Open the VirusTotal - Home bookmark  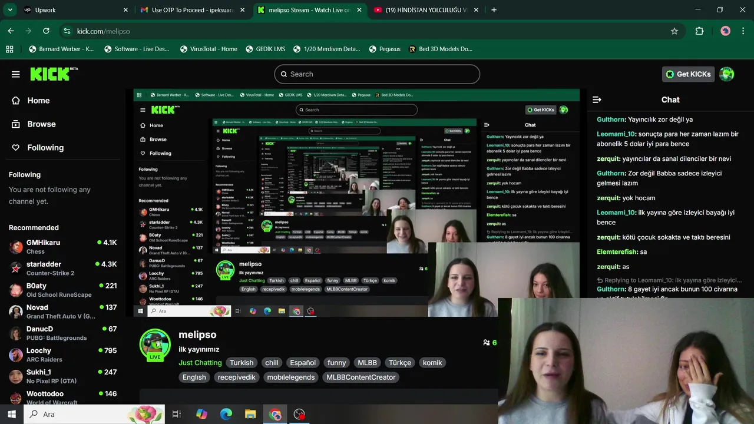coord(209,49)
